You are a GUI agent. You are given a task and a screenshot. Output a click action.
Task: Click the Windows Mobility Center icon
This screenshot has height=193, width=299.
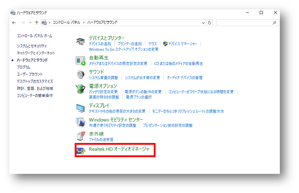pos(80,122)
